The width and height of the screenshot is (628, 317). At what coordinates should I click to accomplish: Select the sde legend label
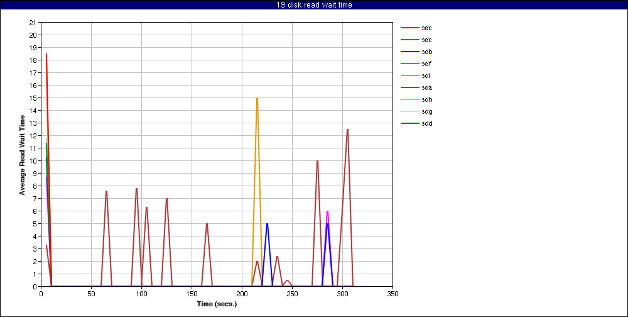tap(426, 28)
